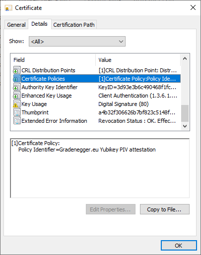201x255 pixels.
Task: Confirm with the OK button
Action: tap(179, 246)
